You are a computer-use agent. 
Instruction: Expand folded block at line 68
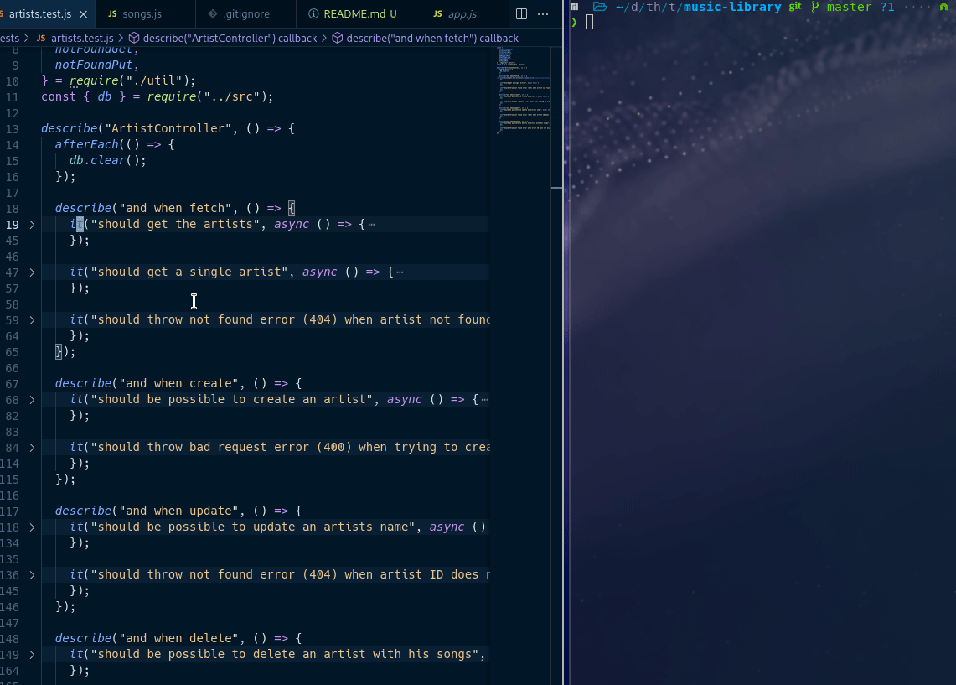click(33, 400)
